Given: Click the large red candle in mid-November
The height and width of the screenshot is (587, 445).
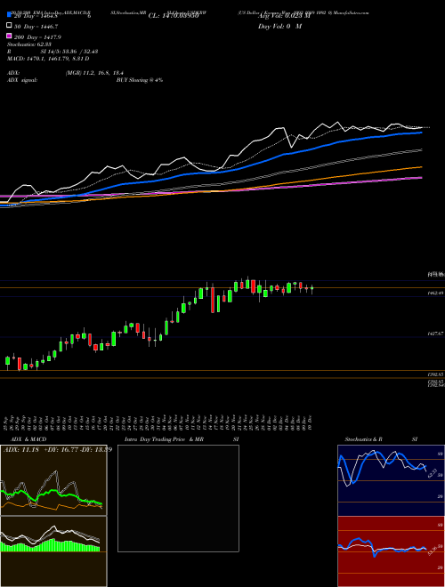Looking at the screenshot, I should click(x=213, y=298).
